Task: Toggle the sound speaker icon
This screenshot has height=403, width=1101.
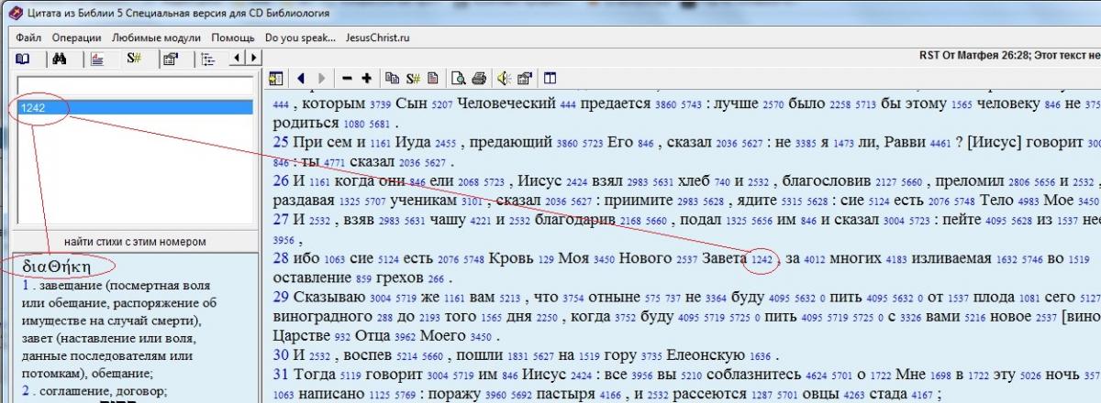Action: tap(502, 78)
